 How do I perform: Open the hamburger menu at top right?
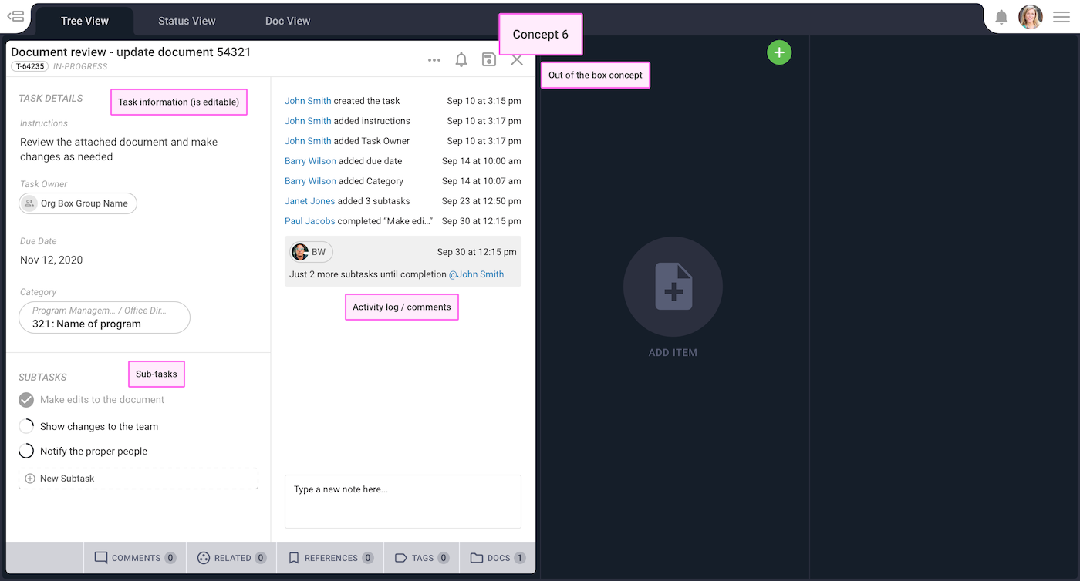(x=1061, y=17)
